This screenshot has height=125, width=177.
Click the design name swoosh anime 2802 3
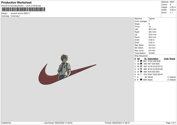(20, 13)
